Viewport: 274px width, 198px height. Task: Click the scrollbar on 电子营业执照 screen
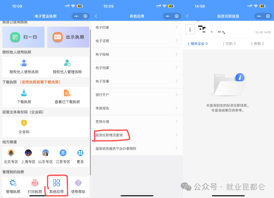pos(90,102)
